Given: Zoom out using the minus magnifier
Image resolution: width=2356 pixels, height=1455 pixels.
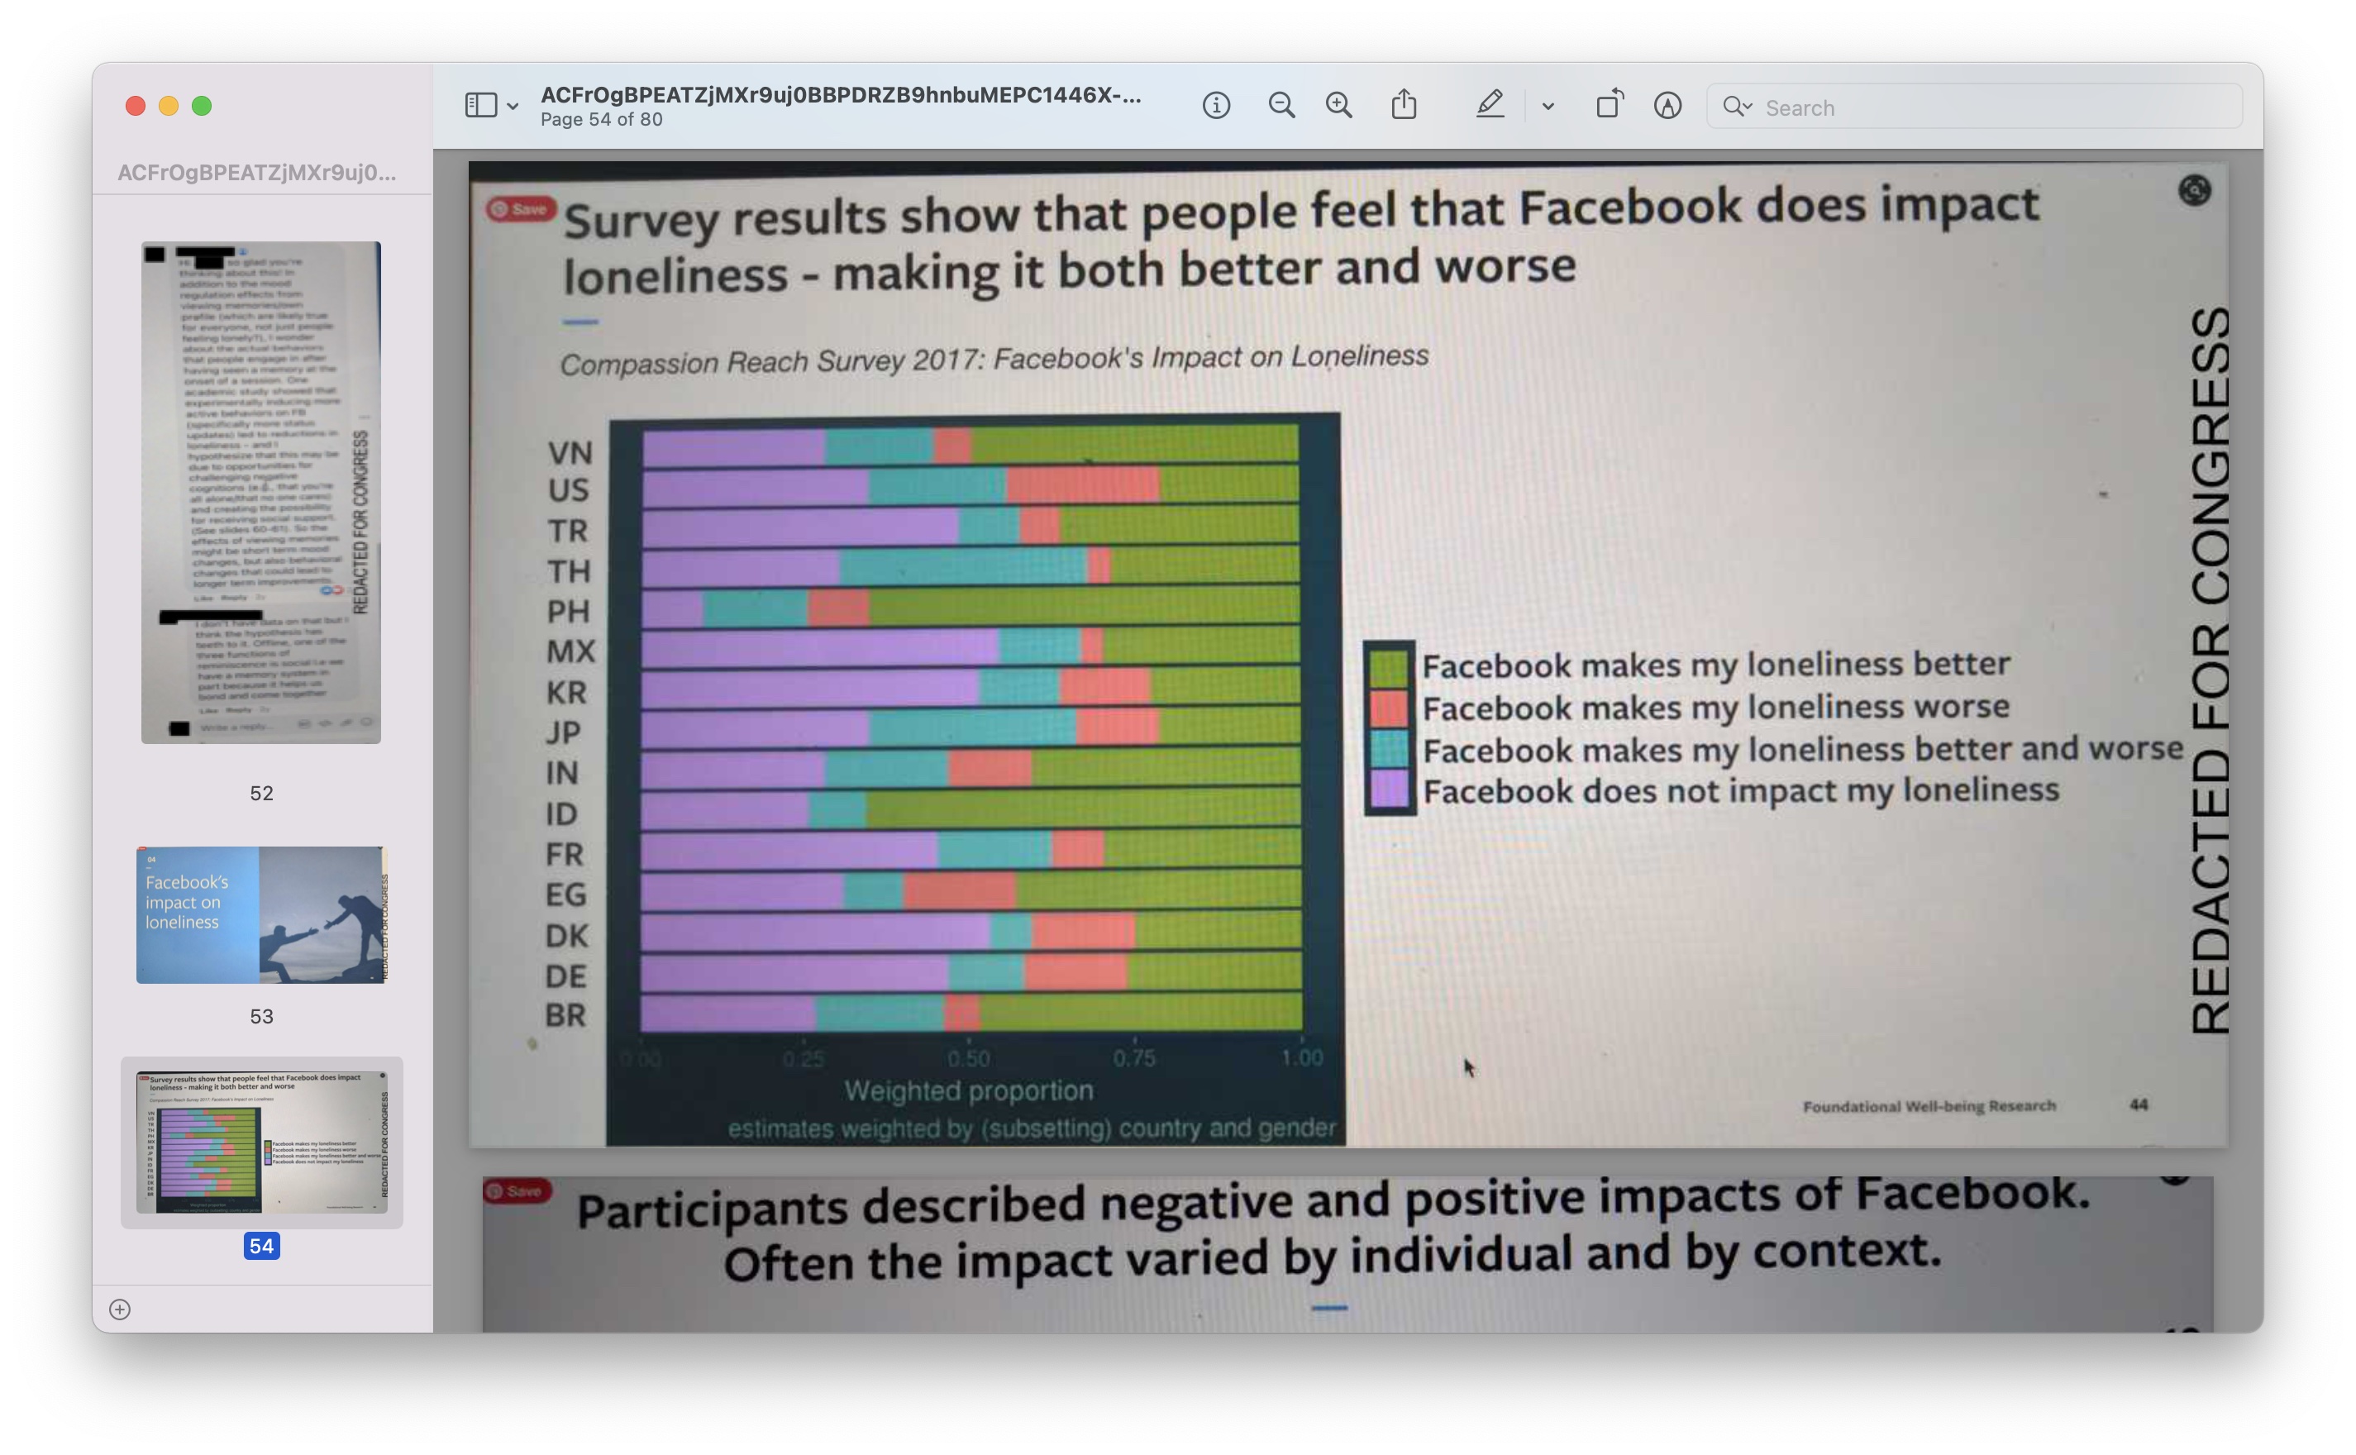Looking at the screenshot, I should pos(1281,106).
